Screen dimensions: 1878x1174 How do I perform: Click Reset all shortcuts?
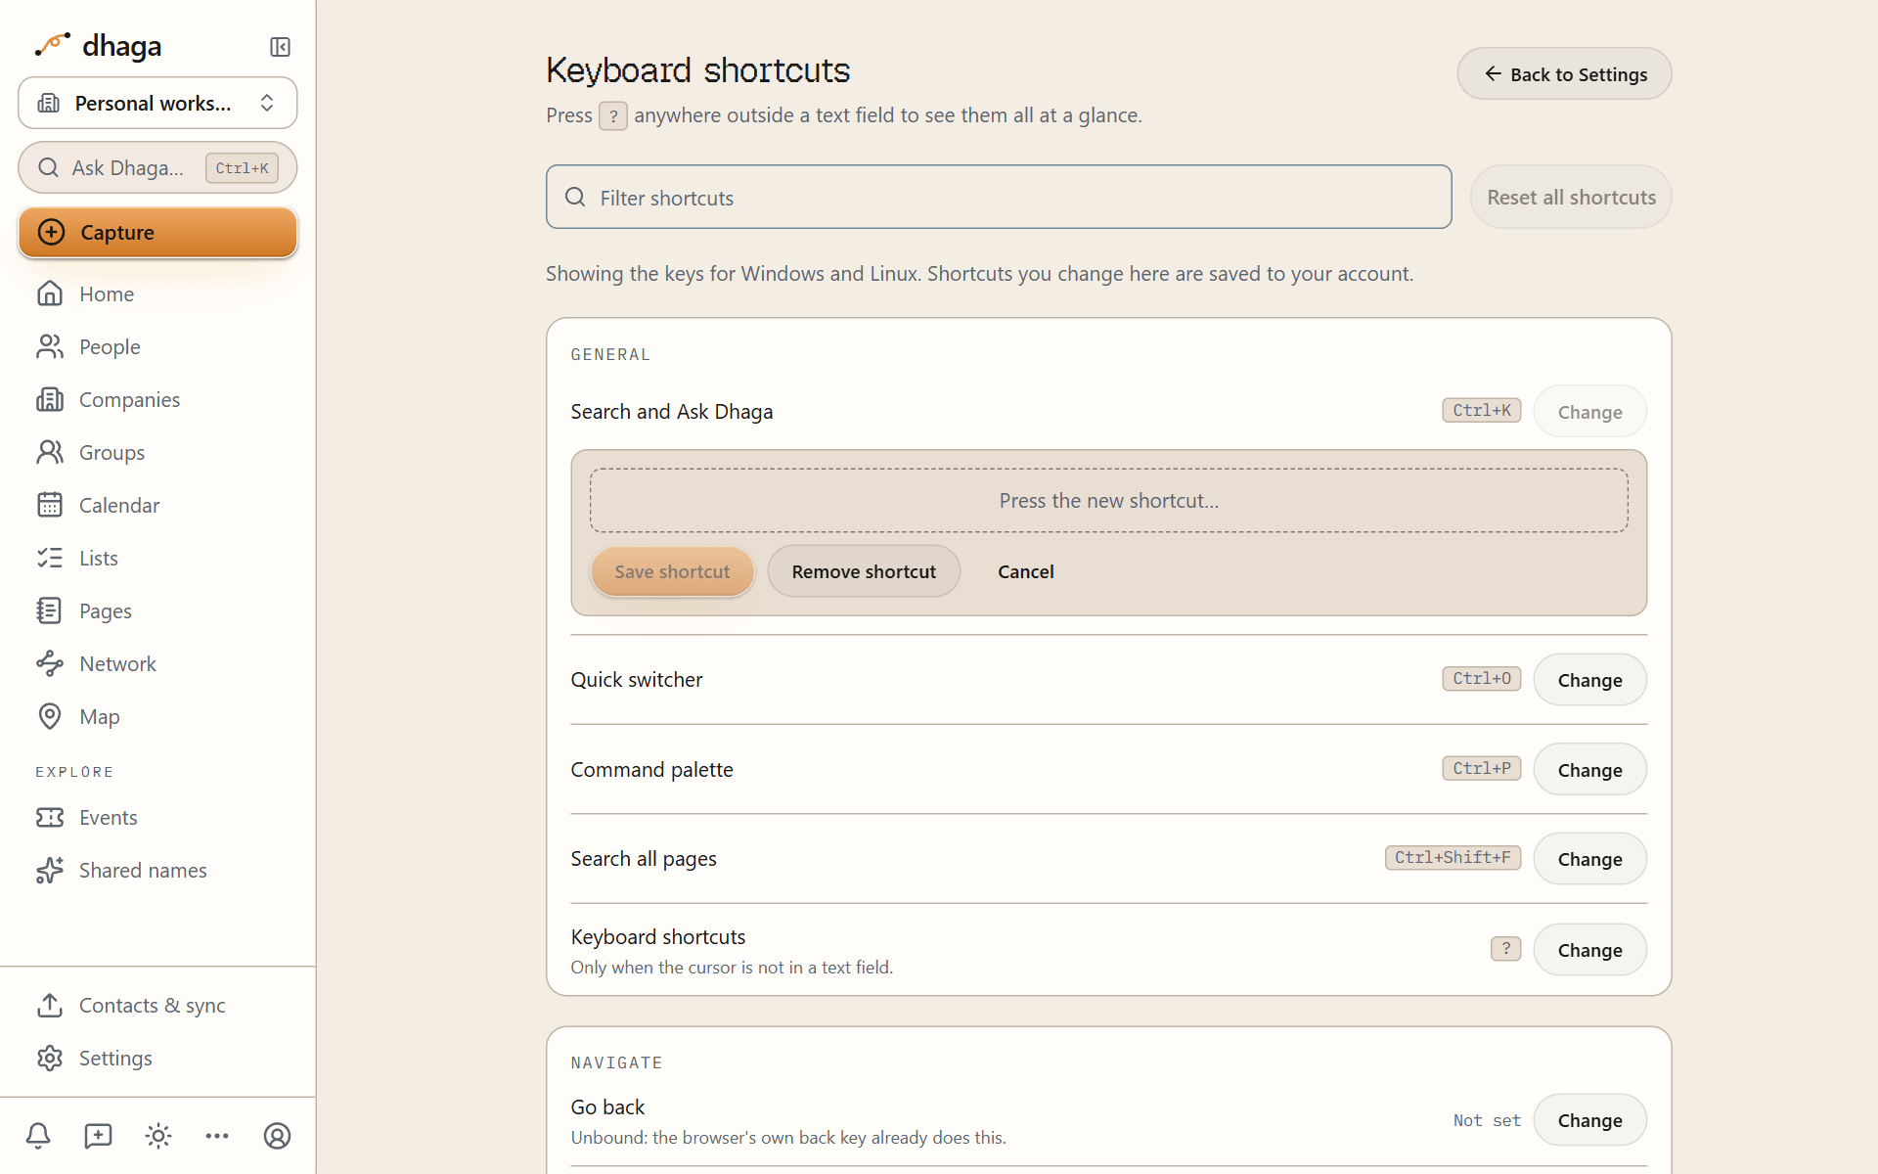click(1571, 197)
